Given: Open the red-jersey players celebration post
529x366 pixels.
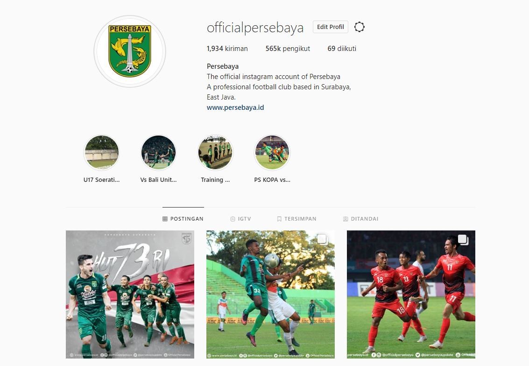Looking at the screenshot, I should (x=411, y=294).
